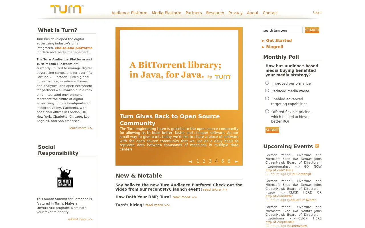Select the Improved performance poll option

267,83
